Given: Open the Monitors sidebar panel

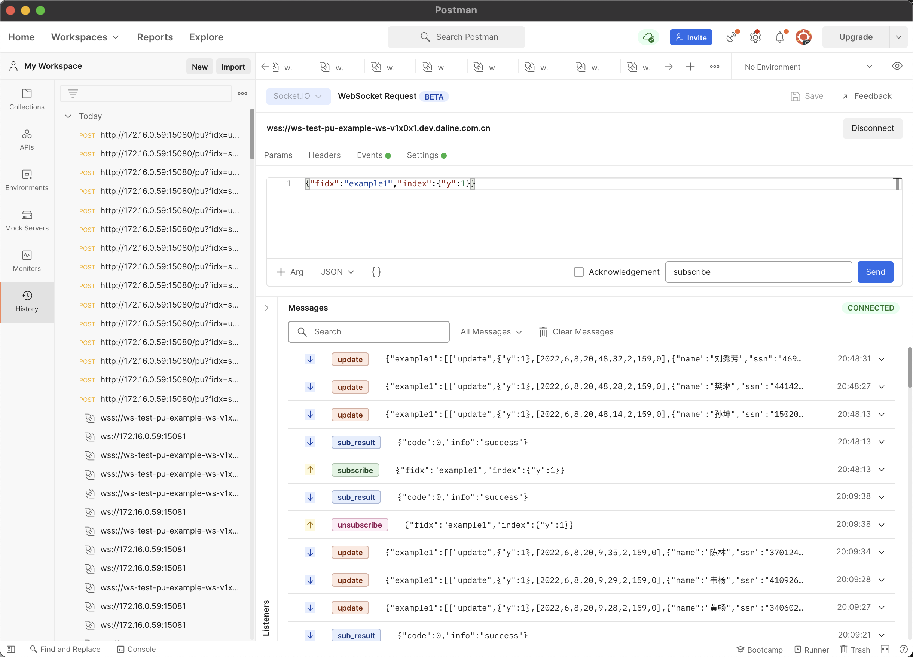Looking at the screenshot, I should coord(27,261).
